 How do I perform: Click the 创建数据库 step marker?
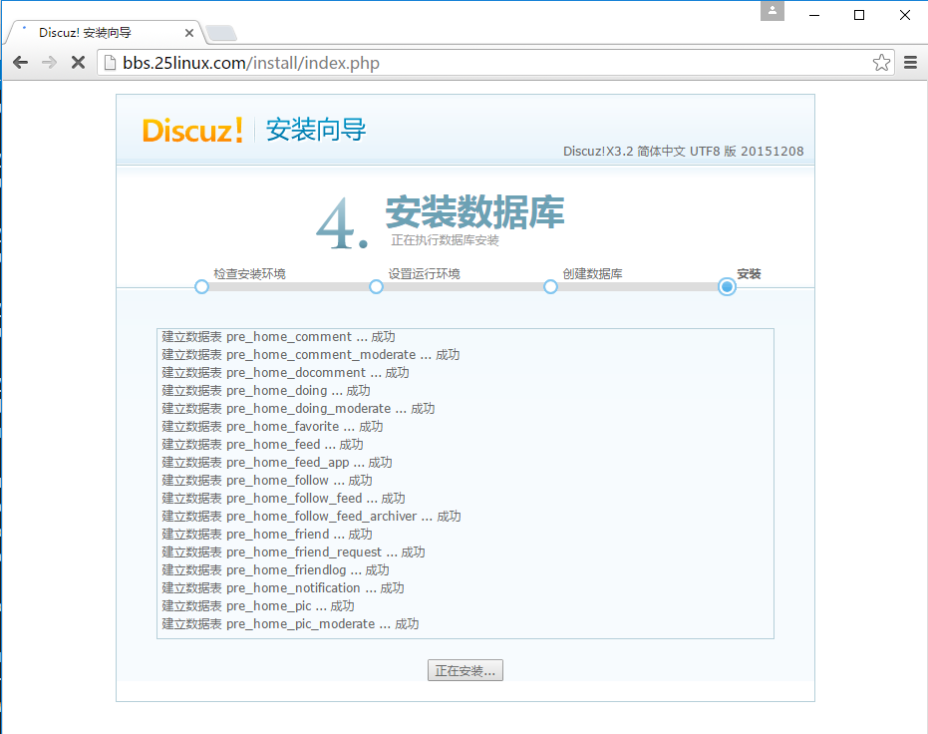pyautogui.click(x=550, y=286)
